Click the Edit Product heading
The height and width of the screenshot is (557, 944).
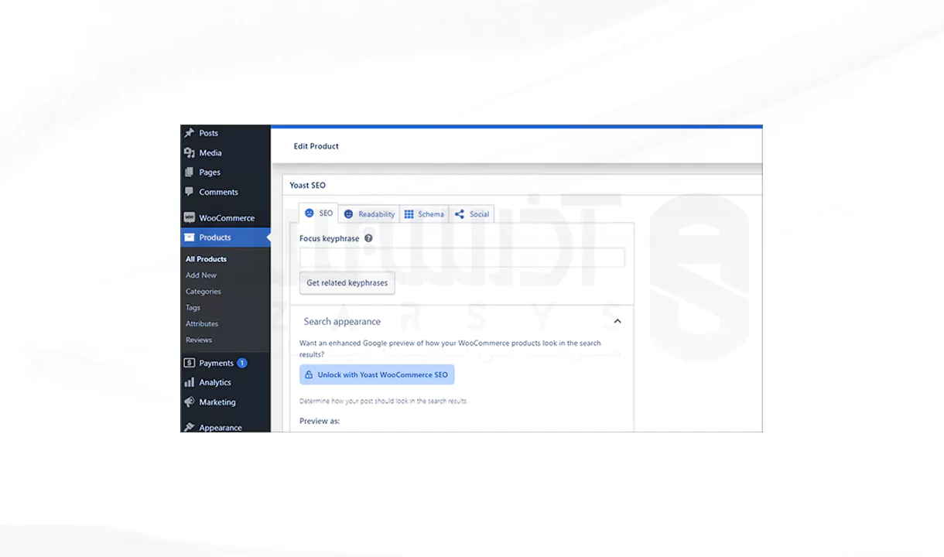click(x=316, y=146)
